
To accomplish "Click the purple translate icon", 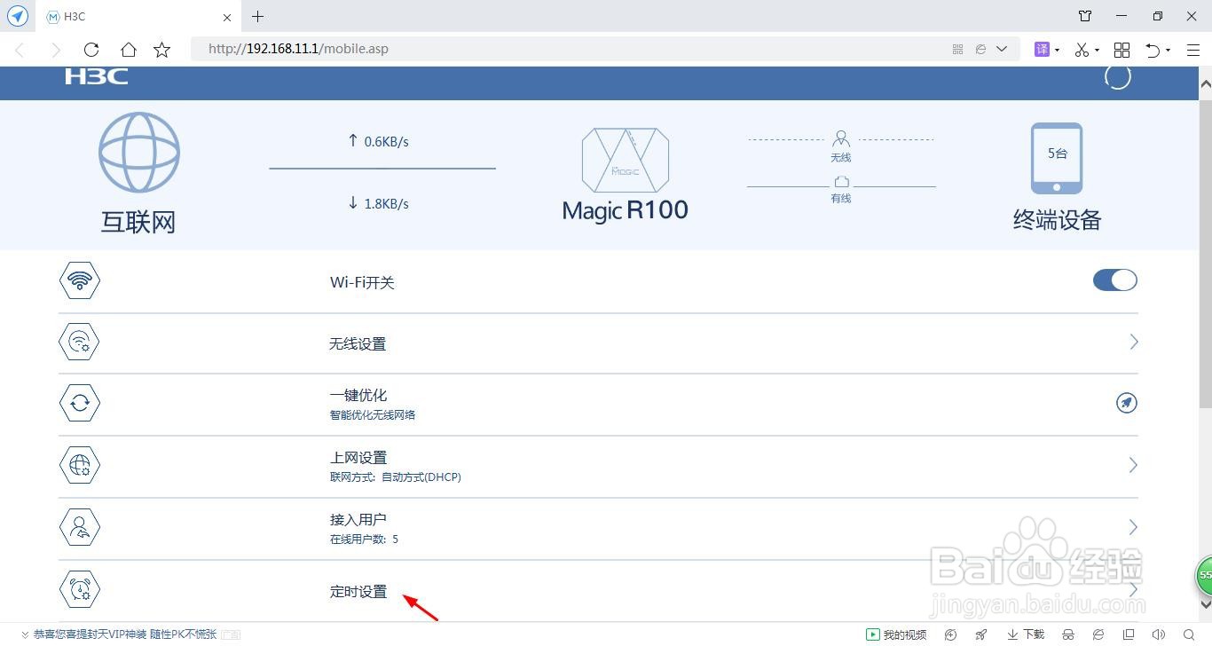I will tap(1043, 50).
